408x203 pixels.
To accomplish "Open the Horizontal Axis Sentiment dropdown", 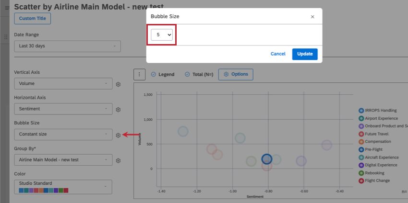I will click(63, 109).
